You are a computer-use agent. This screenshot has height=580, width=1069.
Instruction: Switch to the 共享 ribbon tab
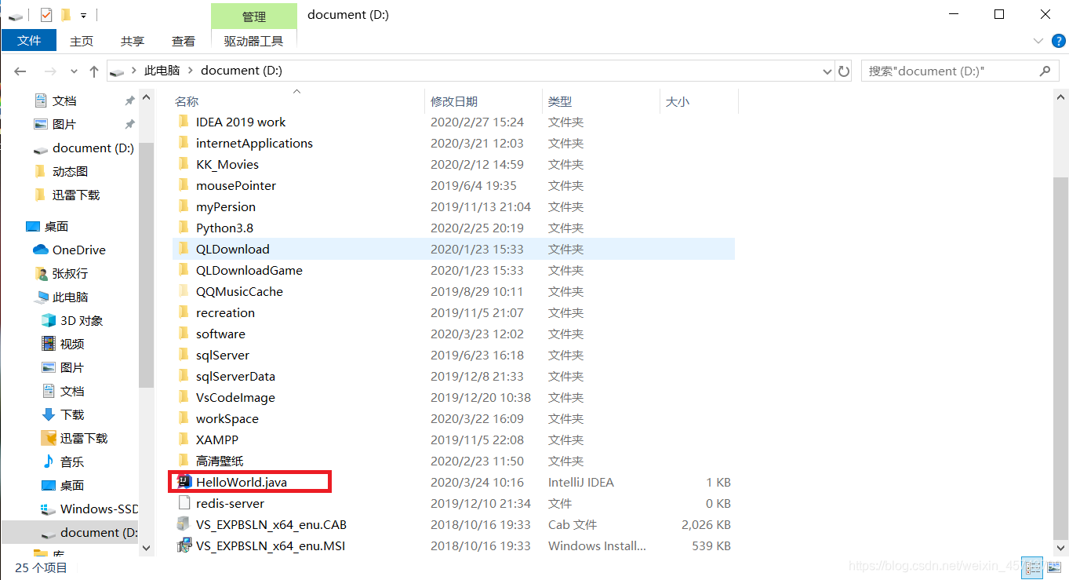(133, 41)
